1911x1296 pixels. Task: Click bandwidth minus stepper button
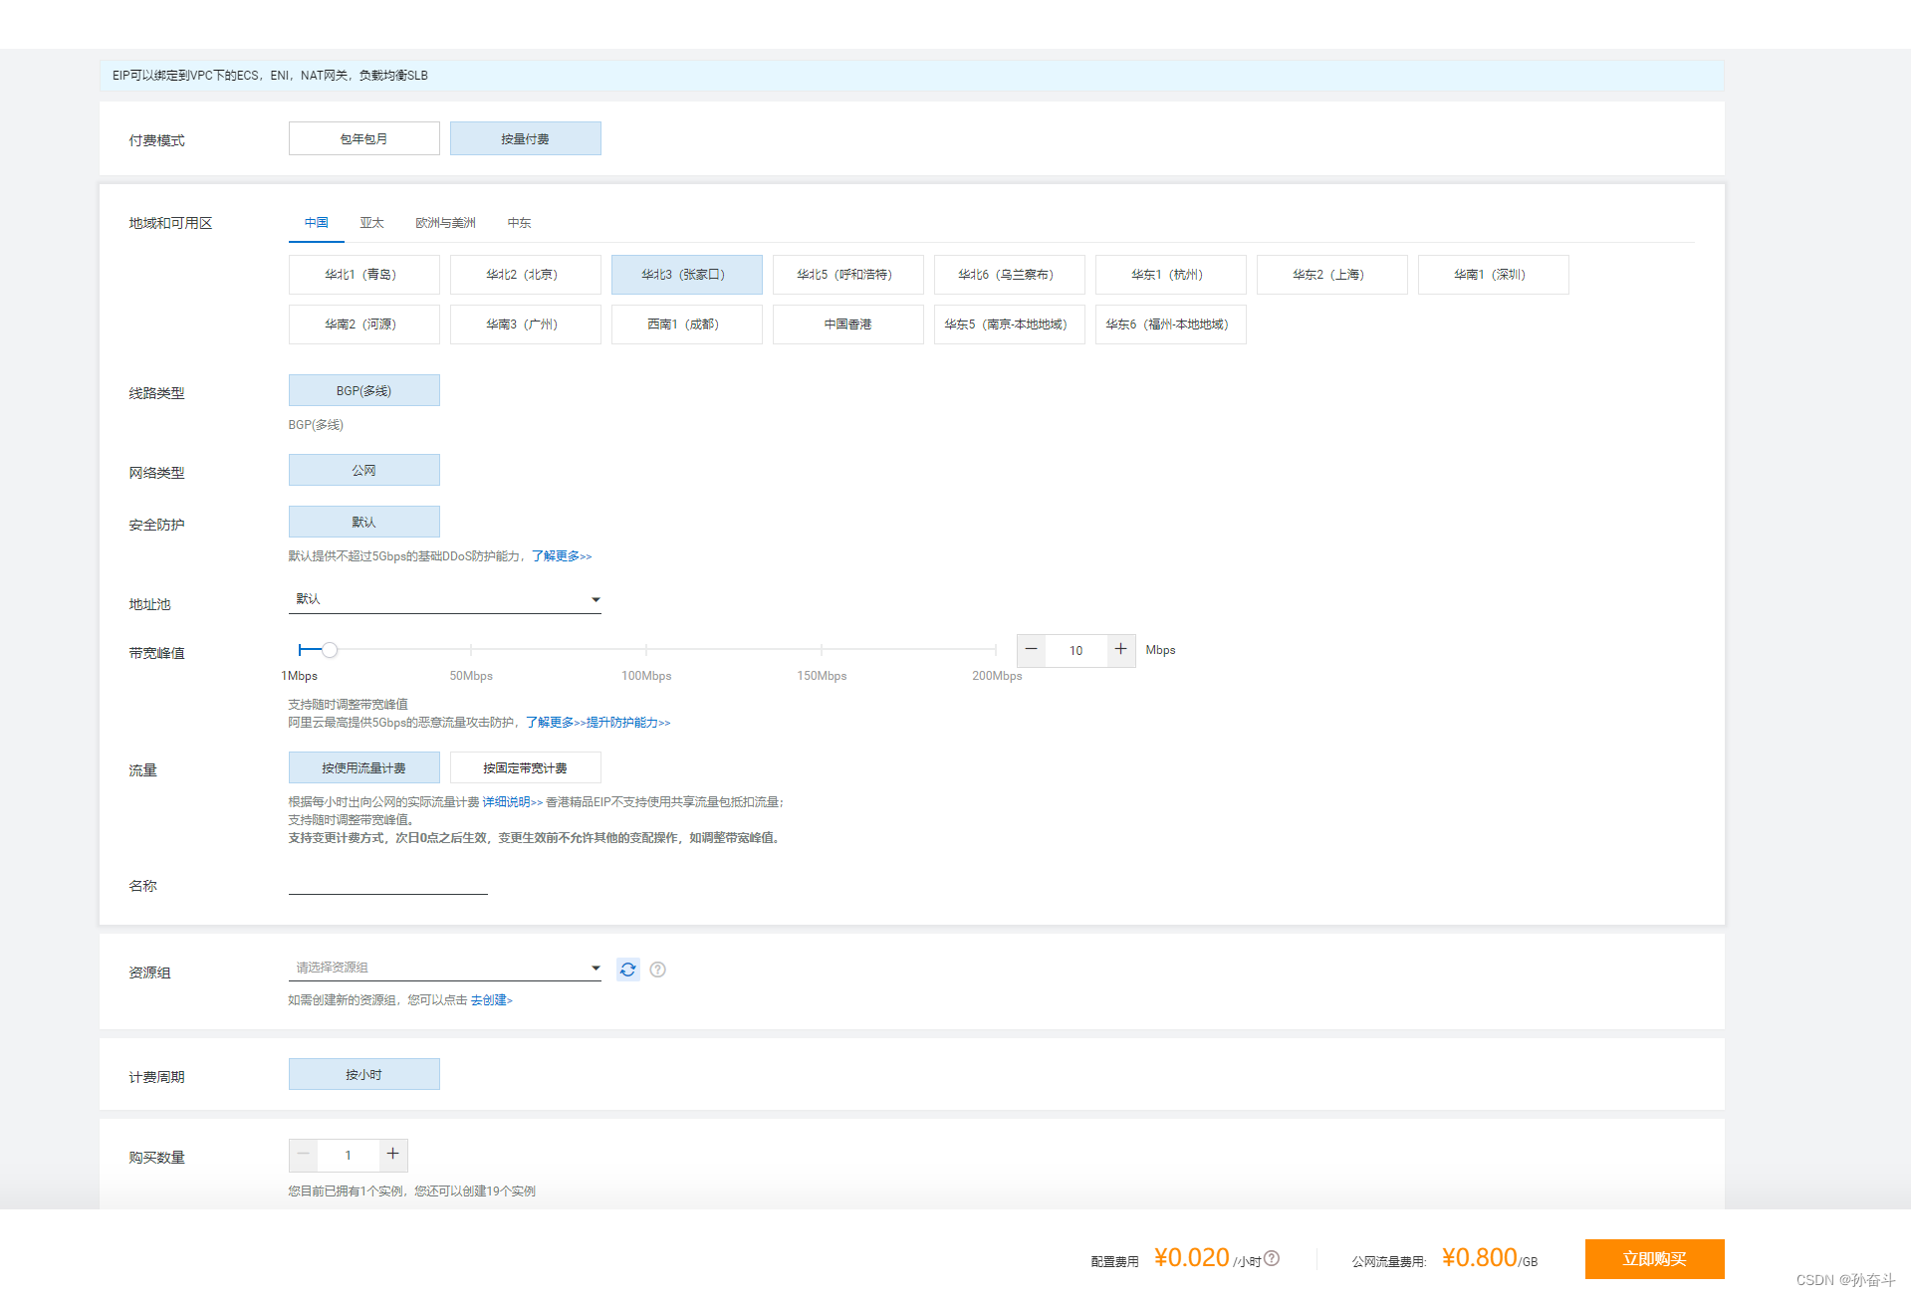pyautogui.click(x=1031, y=650)
